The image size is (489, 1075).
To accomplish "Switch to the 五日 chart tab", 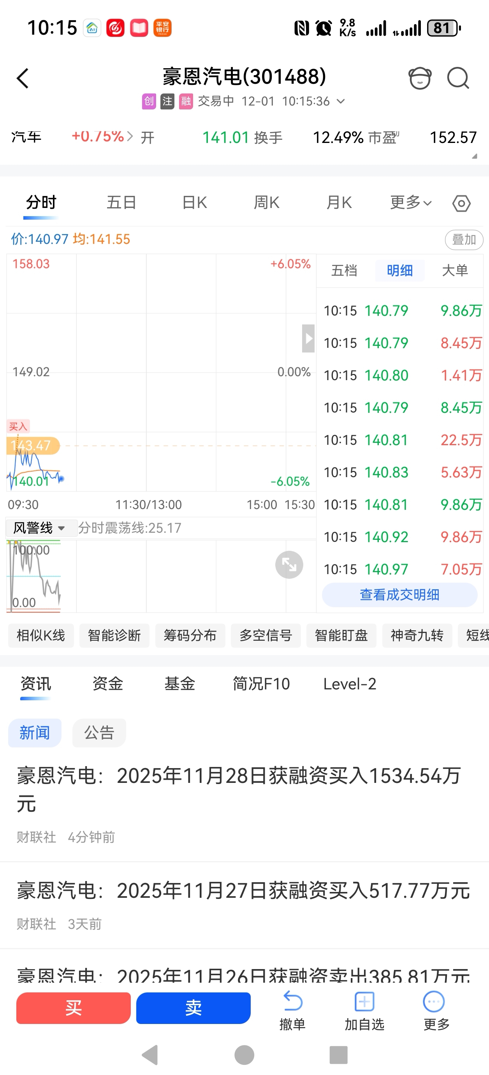I will (121, 203).
